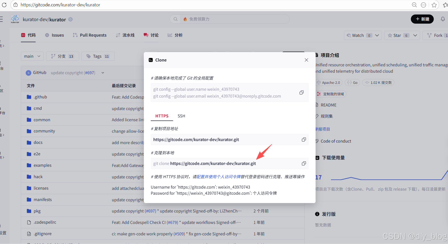The height and width of the screenshot is (244, 448).
Task: Open the 流水线 tab
Action: coord(125,35)
